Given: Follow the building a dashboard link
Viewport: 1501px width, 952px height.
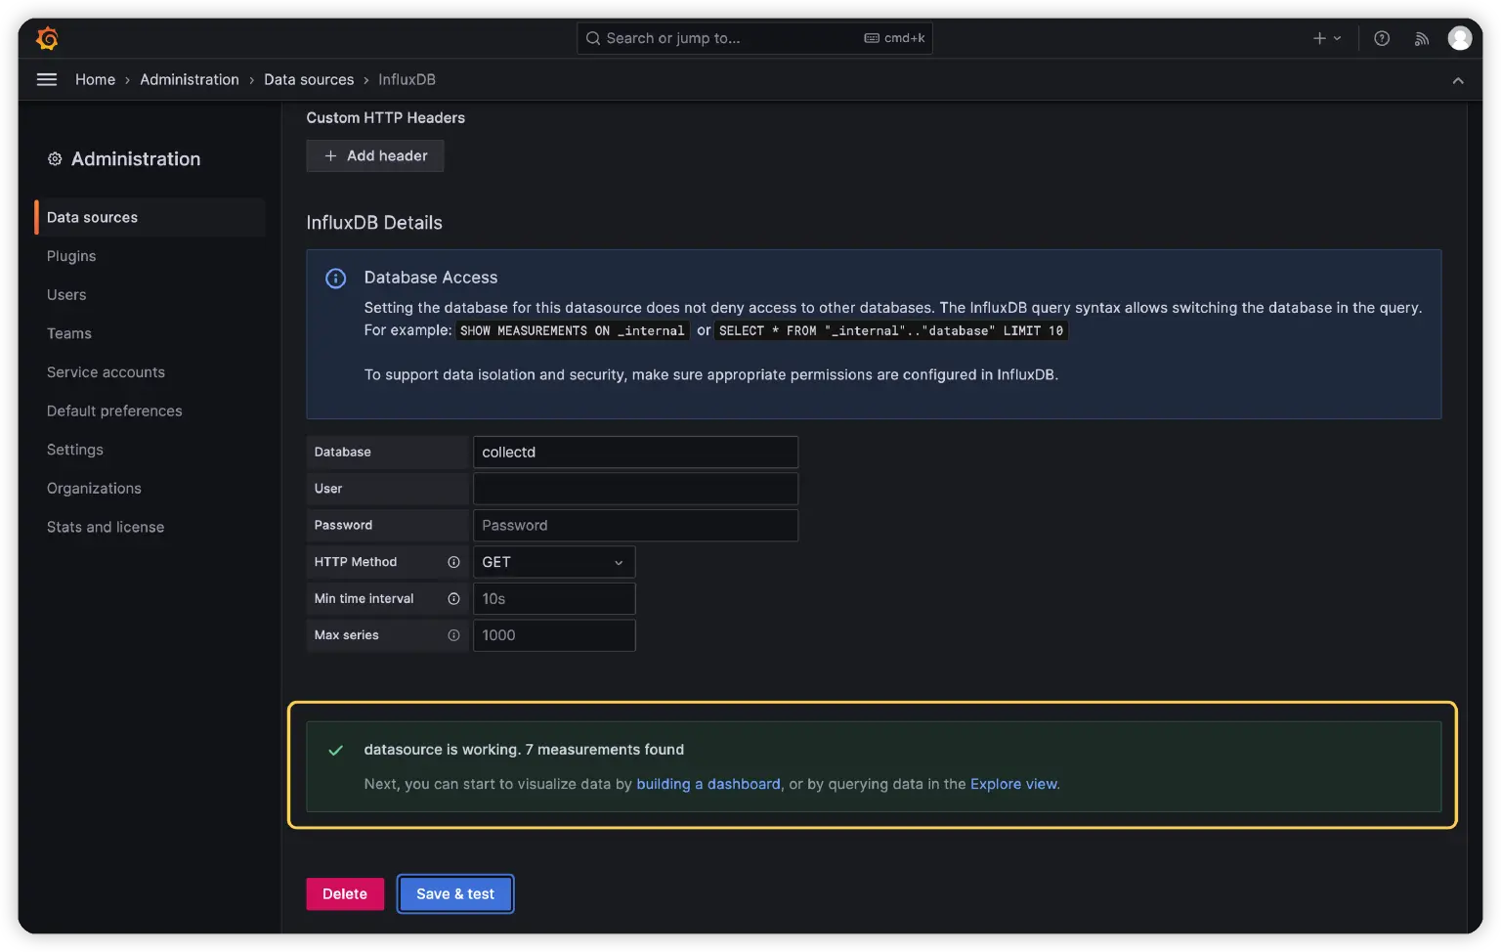Looking at the screenshot, I should [708, 783].
